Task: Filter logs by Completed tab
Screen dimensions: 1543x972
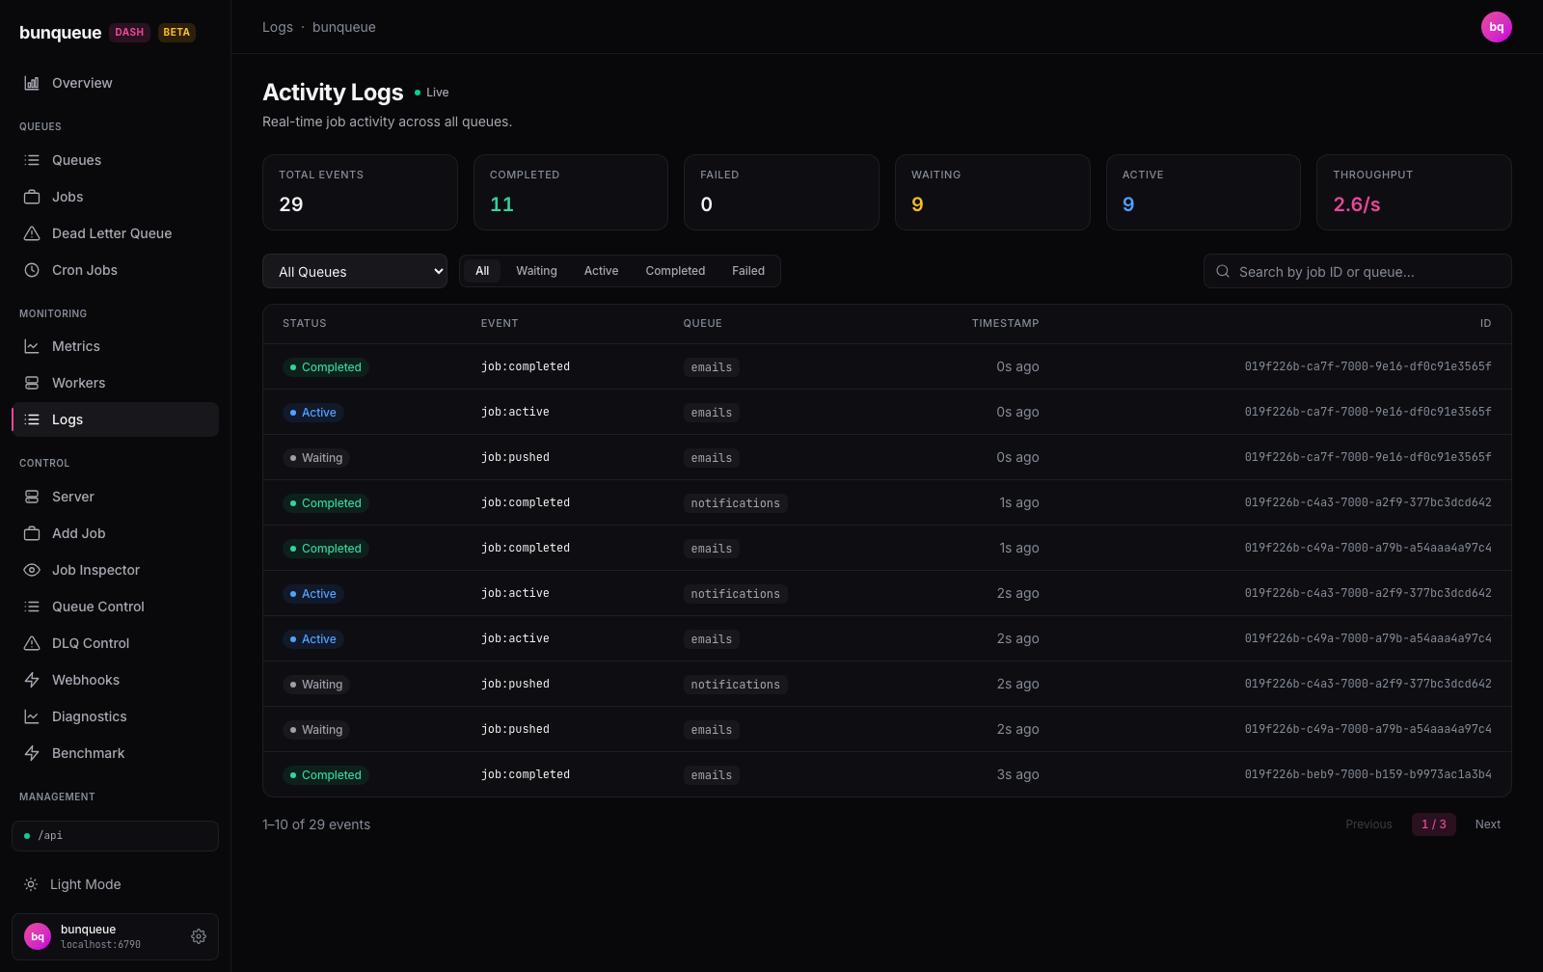Action: coord(675,271)
